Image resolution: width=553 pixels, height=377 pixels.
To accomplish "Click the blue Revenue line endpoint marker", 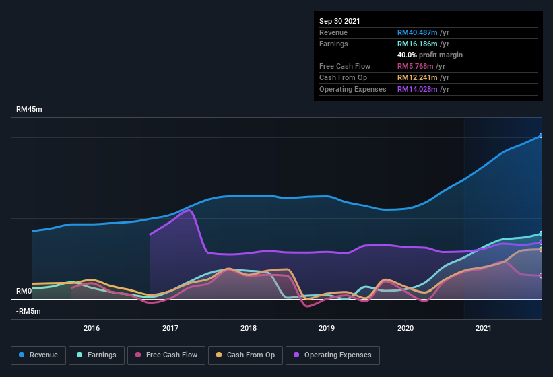I will click(x=542, y=135).
